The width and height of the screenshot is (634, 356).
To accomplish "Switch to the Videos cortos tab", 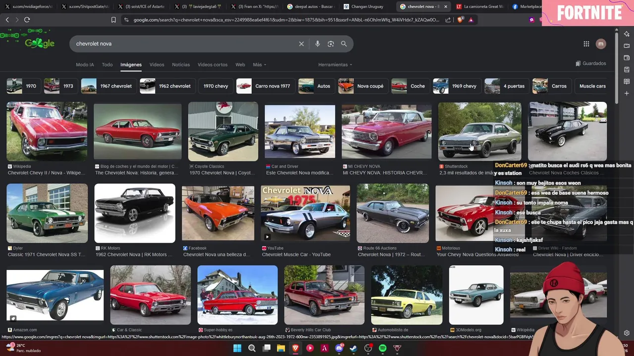I will point(212,65).
